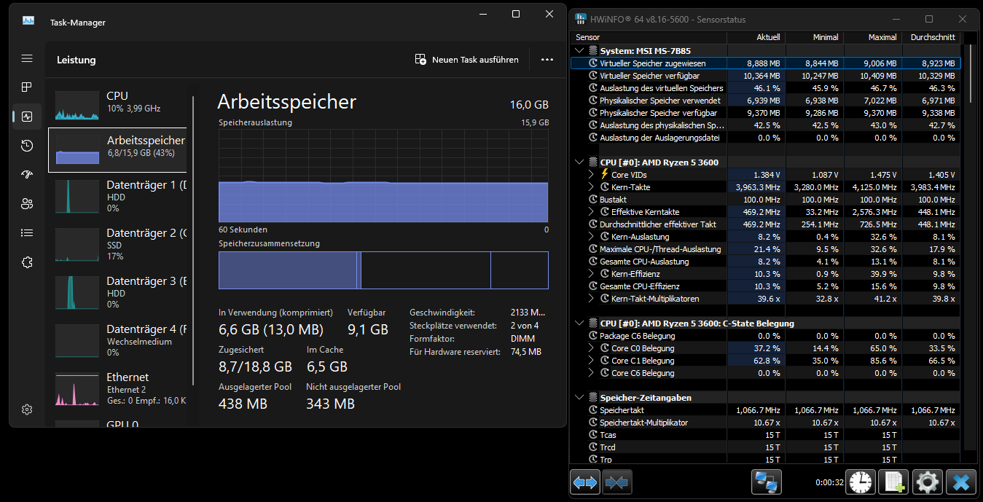Click the HWiNFO clock reset timer icon
983x502 pixels.
coord(861,482)
